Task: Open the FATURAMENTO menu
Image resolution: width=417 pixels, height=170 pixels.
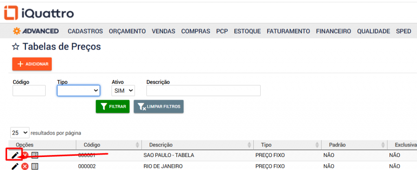Action: (288, 31)
